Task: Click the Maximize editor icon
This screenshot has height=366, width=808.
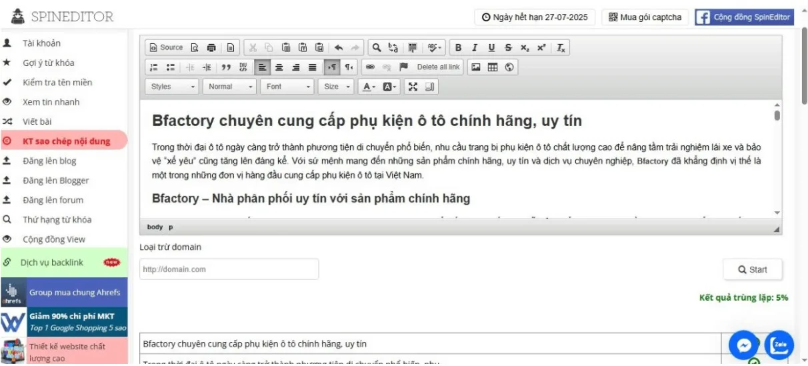Action: (413, 87)
